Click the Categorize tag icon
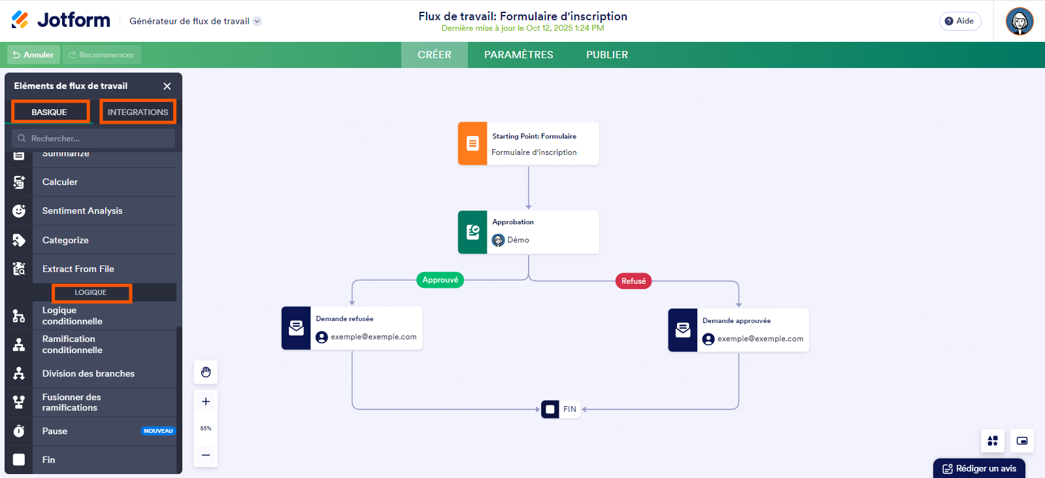Viewport: 1045px width, 478px height. click(19, 240)
